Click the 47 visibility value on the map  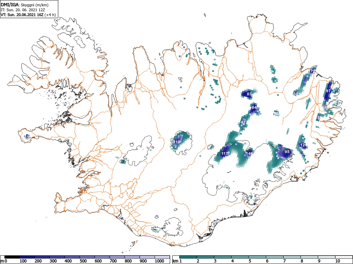(243, 122)
